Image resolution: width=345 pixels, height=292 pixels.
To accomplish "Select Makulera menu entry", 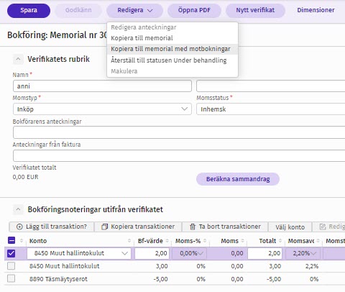I will [124, 71].
